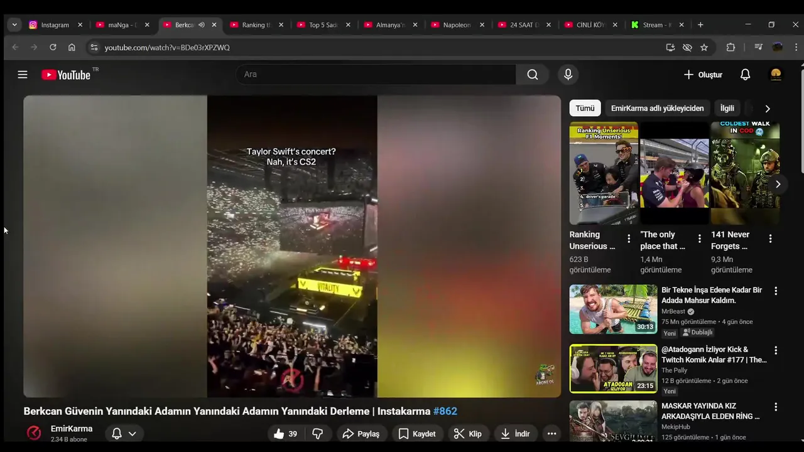This screenshot has height=452, width=804.
Task: Switch to the Napoleon tab
Action: 457,25
